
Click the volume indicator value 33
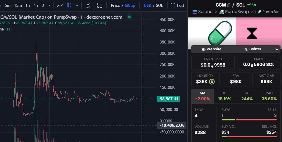pos(8,29)
